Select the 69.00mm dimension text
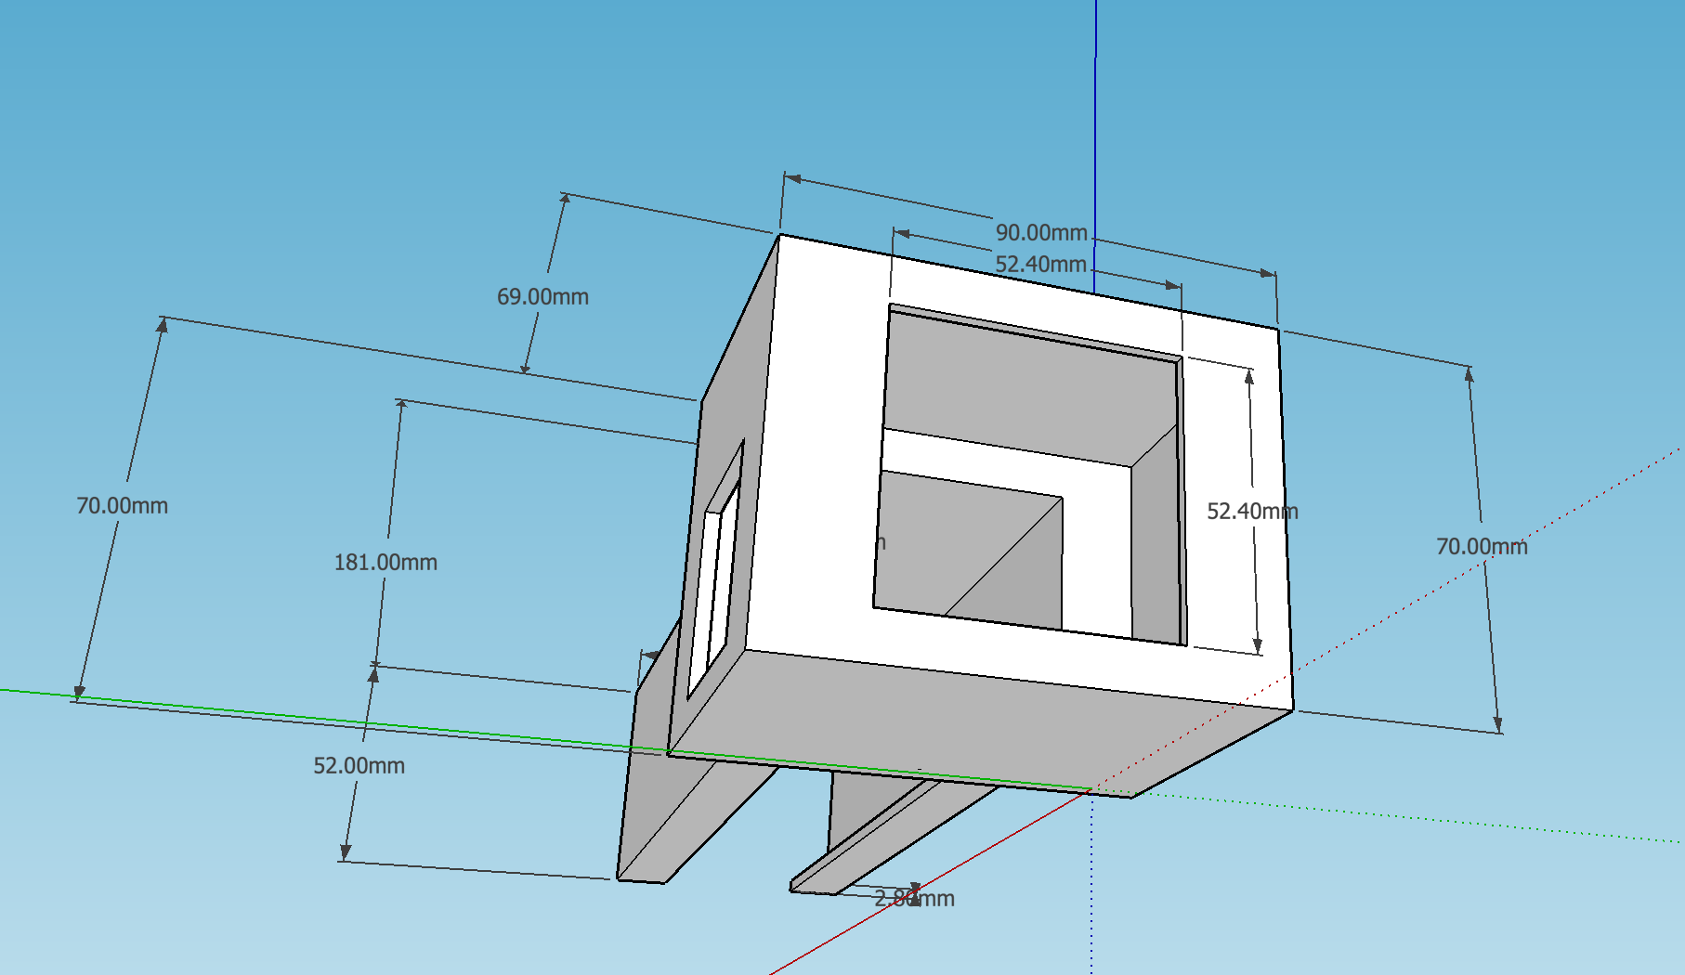The image size is (1685, 975). coord(542,297)
